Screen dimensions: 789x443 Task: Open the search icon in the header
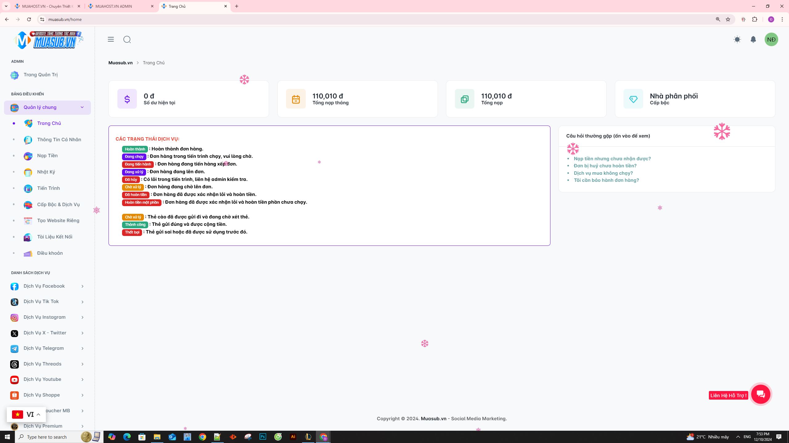127,39
